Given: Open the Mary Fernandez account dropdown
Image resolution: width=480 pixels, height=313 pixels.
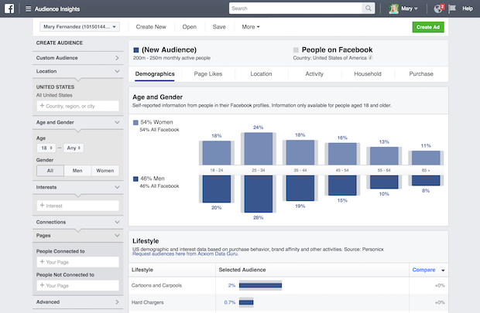Looking at the screenshot, I should 77,26.
